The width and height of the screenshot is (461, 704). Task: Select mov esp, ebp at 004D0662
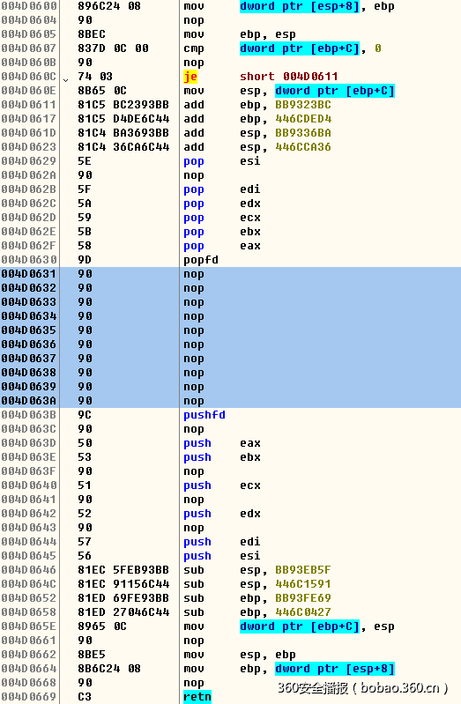tap(231, 655)
